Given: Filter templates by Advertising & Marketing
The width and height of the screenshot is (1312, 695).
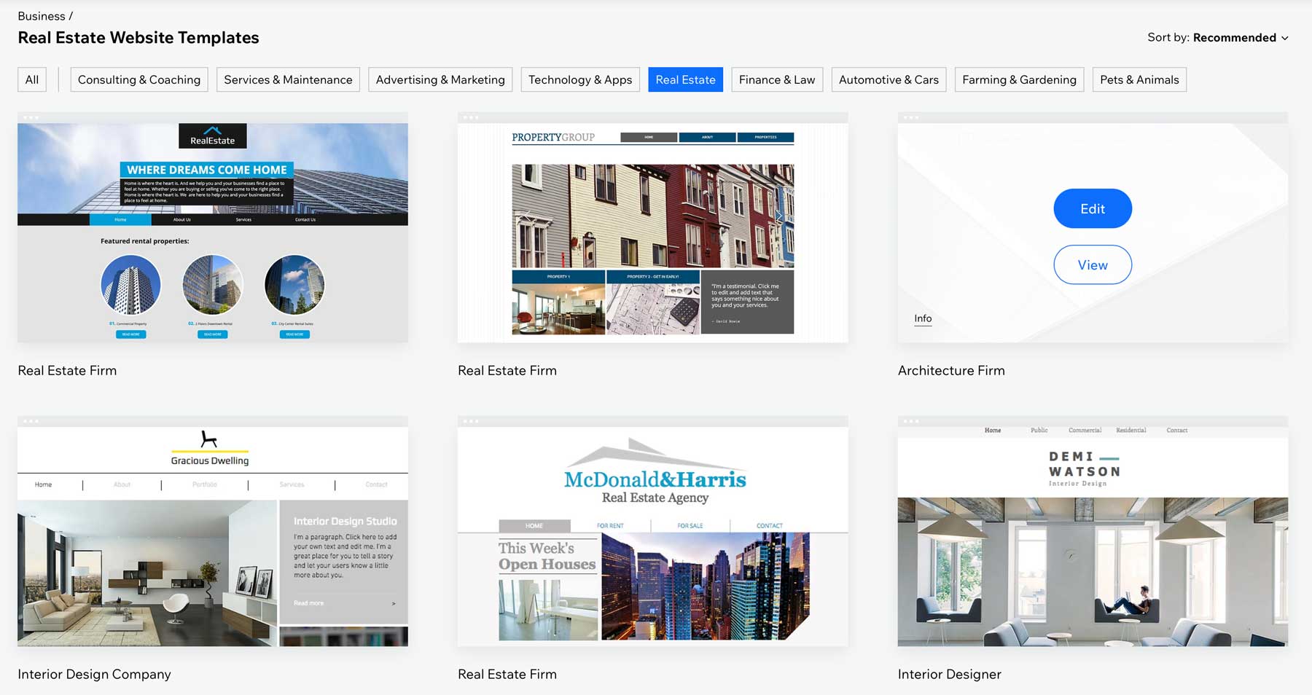Looking at the screenshot, I should click(440, 79).
